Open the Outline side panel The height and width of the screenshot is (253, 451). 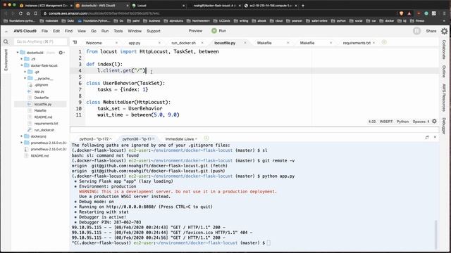[x=444, y=71]
